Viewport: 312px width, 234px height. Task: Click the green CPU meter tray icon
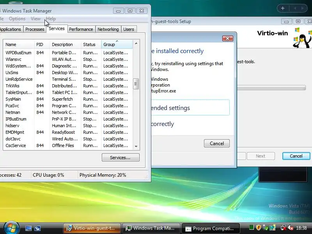point(252,227)
